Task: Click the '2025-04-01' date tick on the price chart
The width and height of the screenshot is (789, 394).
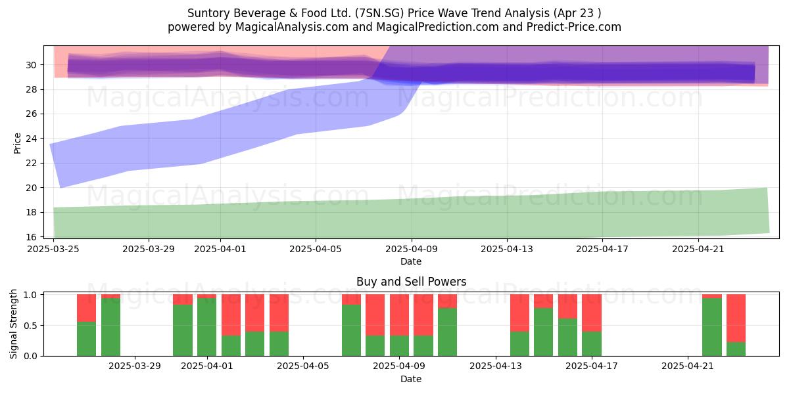Action: [x=220, y=249]
